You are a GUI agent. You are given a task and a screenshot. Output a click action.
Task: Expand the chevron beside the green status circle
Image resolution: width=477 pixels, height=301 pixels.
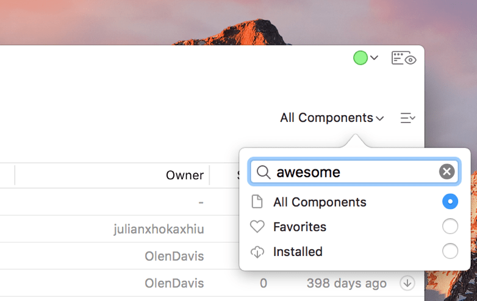point(374,57)
